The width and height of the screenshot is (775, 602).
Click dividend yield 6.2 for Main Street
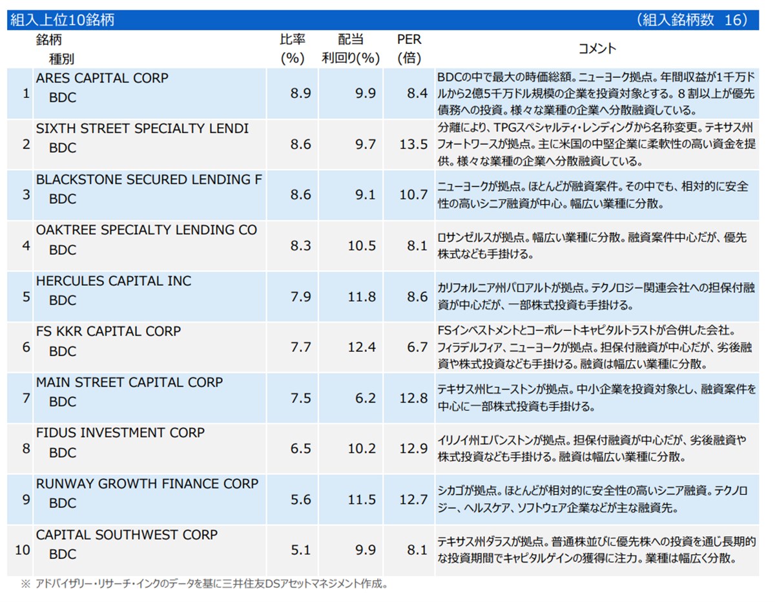coord(366,398)
